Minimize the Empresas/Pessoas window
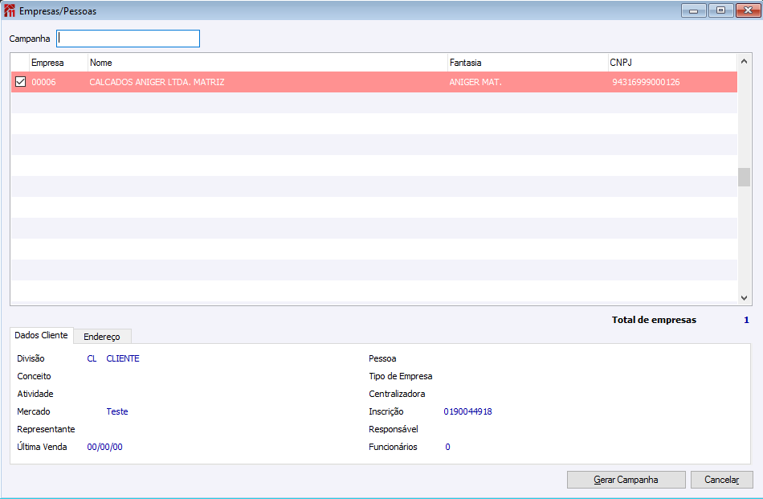 click(694, 10)
